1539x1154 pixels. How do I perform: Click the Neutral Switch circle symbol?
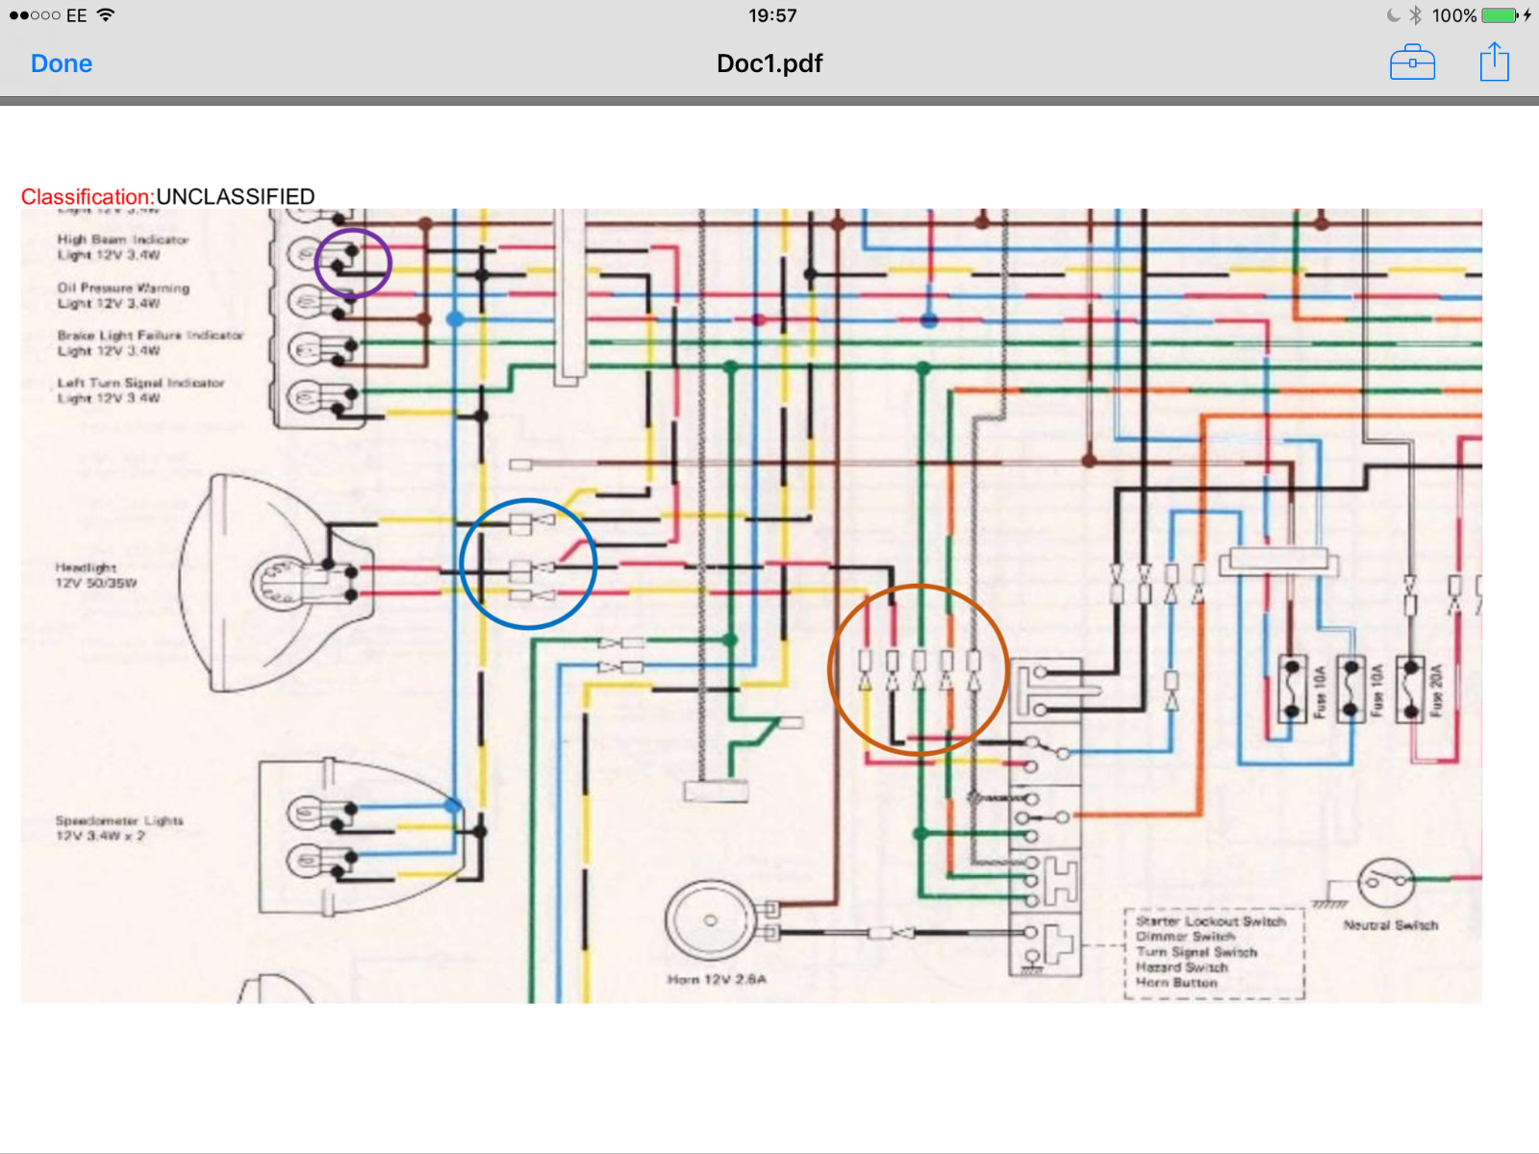point(1385,881)
